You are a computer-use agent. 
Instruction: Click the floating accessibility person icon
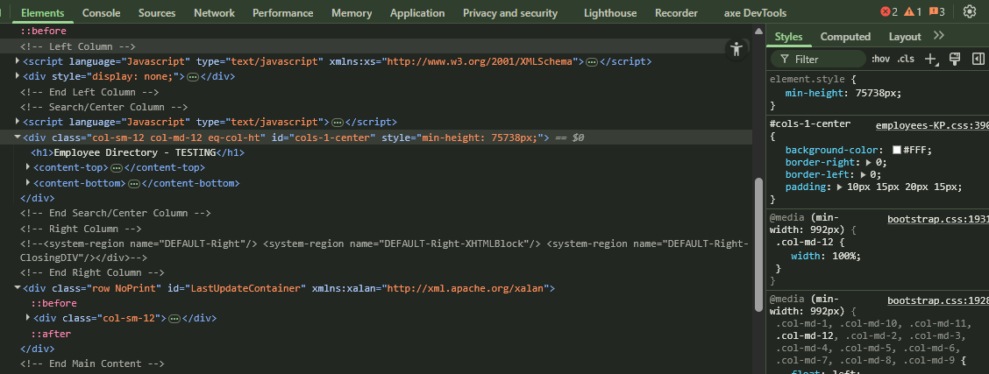click(736, 49)
